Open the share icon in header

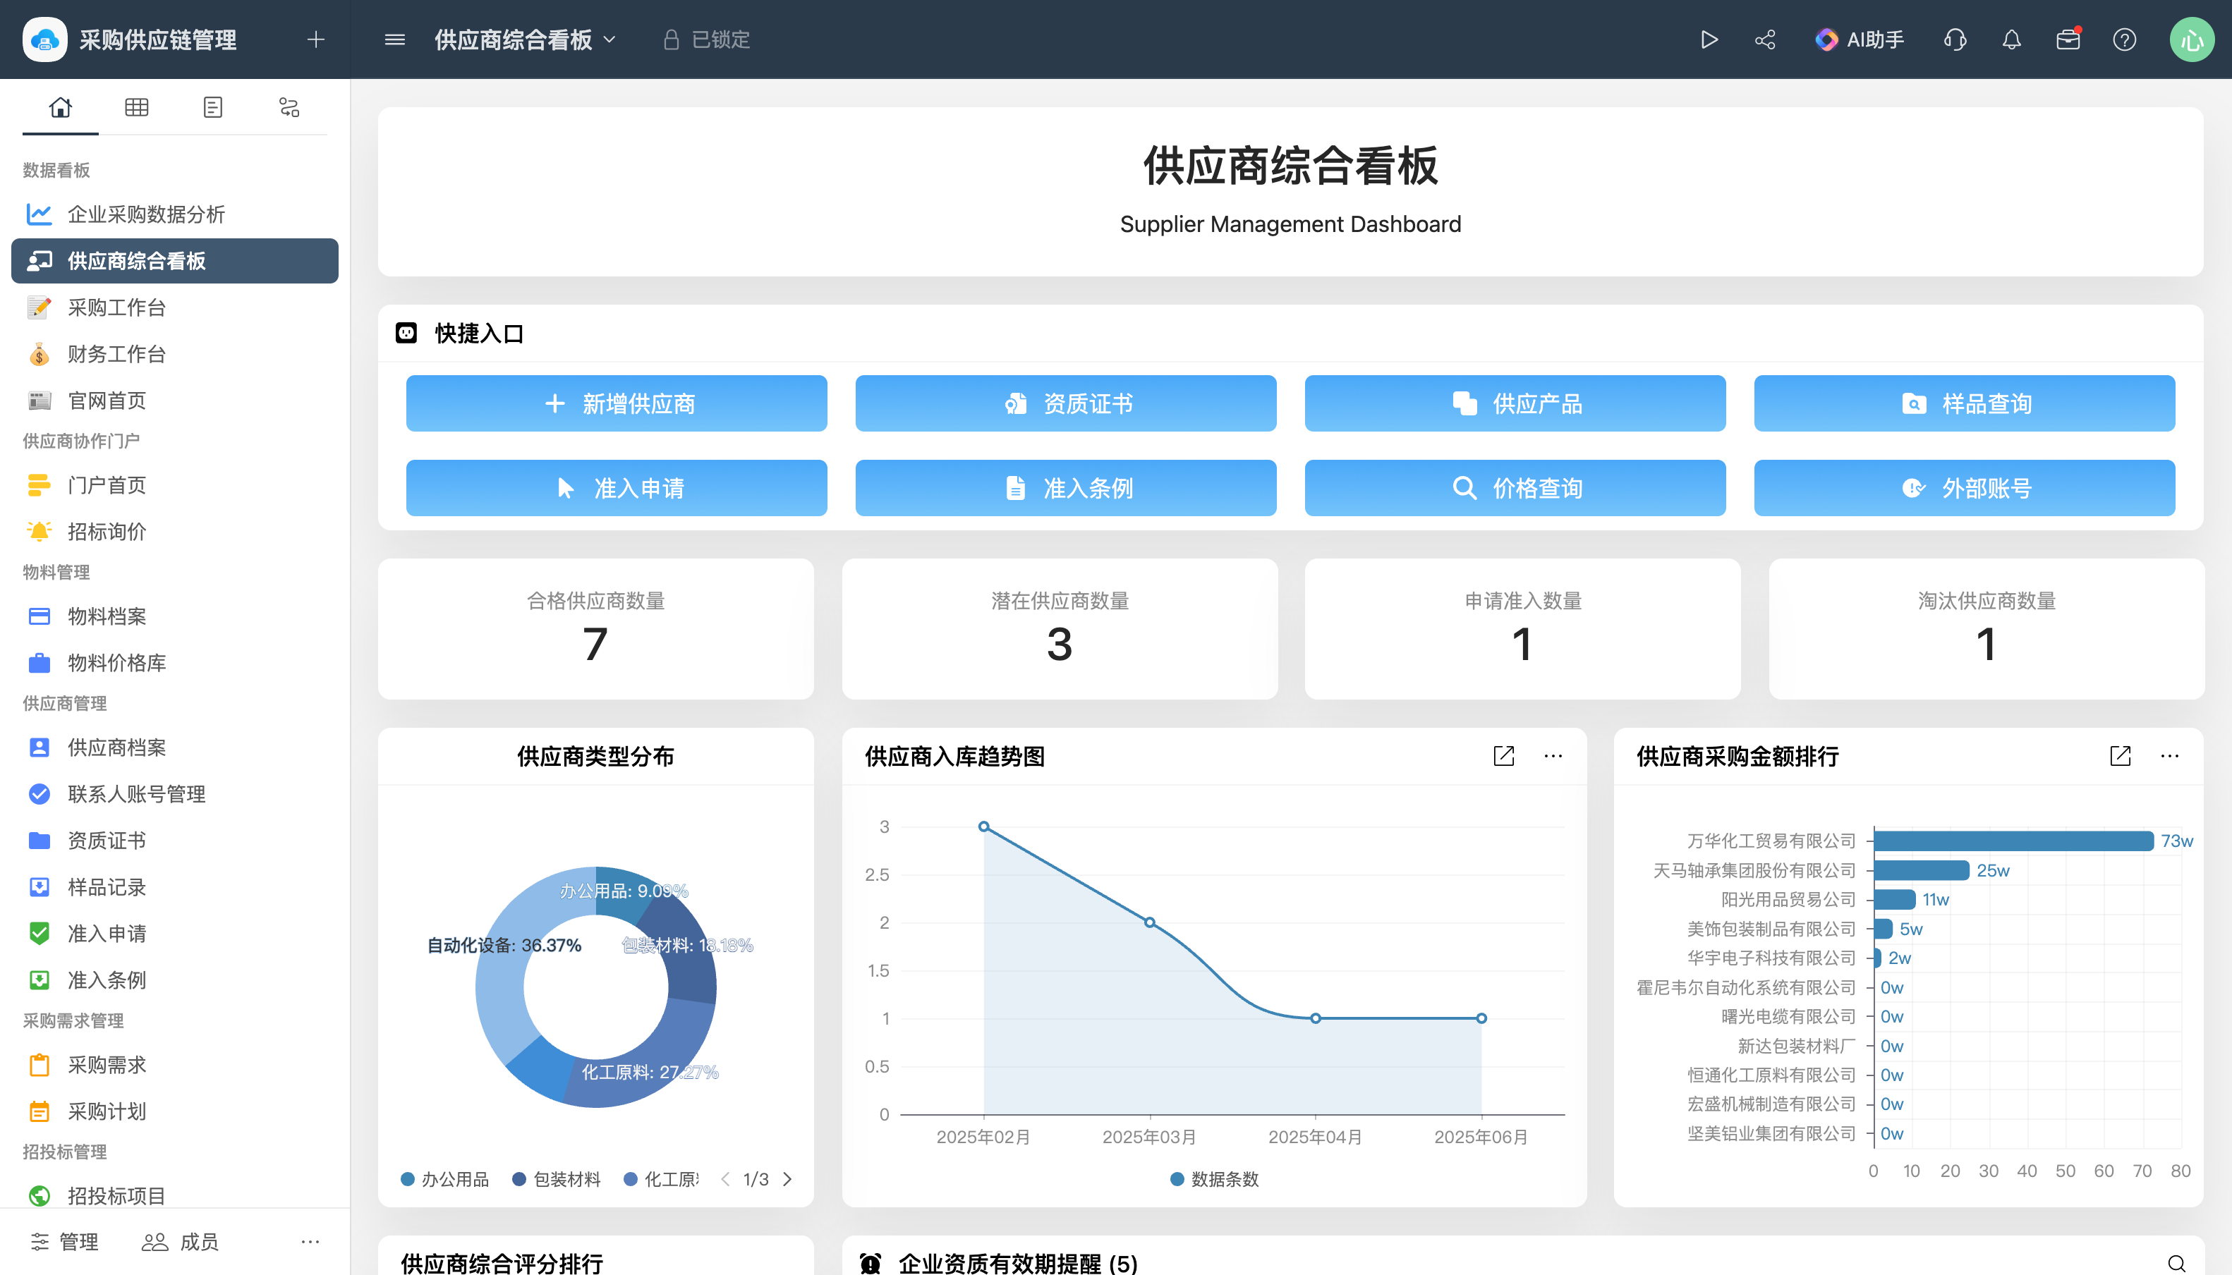coord(1765,39)
